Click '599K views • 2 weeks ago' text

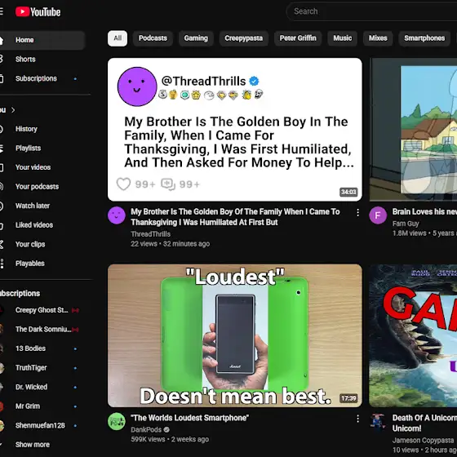[170, 439]
